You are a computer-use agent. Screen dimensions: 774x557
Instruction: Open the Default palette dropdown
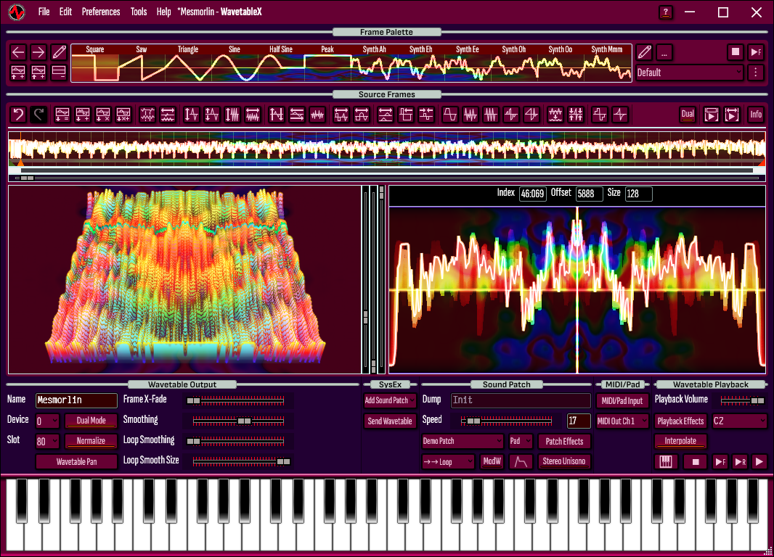(x=689, y=73)
